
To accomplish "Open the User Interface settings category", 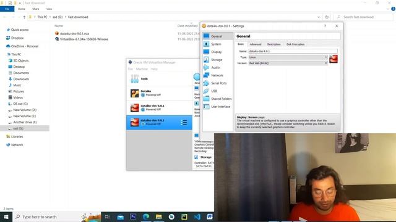I will pyautogui.click(x=217, y=107).
